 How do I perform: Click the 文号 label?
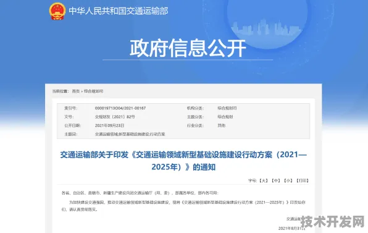coord(69,117)
